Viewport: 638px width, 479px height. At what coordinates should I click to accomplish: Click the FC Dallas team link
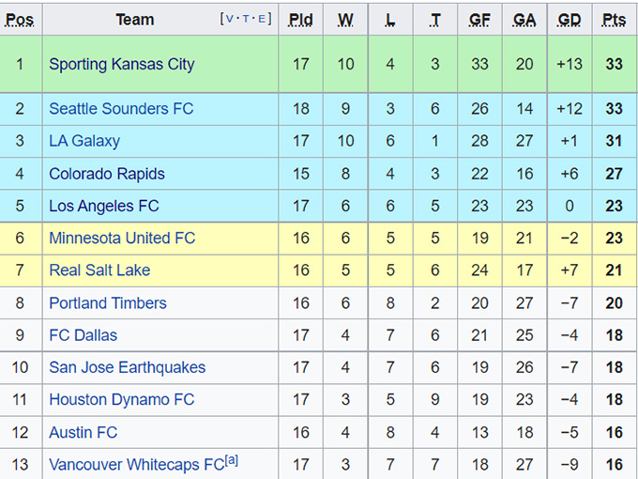(84, 335)
